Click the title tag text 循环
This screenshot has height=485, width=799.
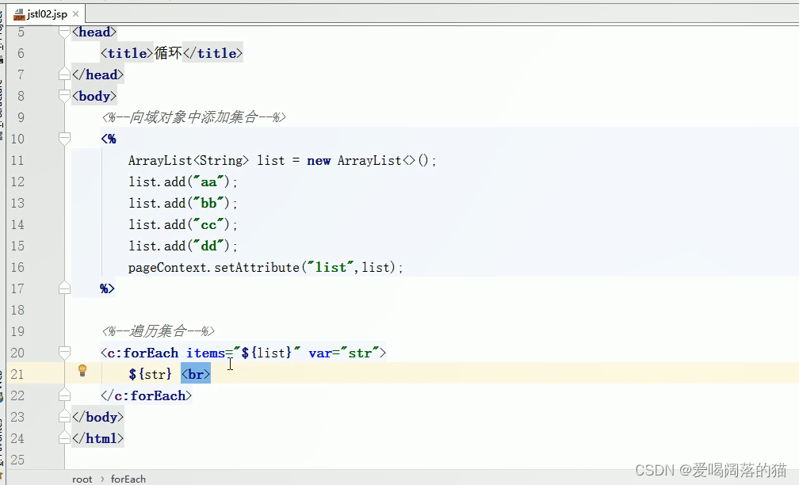pyautogui.click(x=168, y=54)
